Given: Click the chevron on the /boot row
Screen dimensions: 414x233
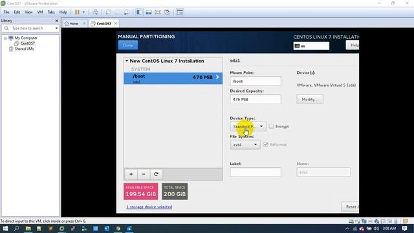Looking at the screenshot, I should [x=217, y=77].
